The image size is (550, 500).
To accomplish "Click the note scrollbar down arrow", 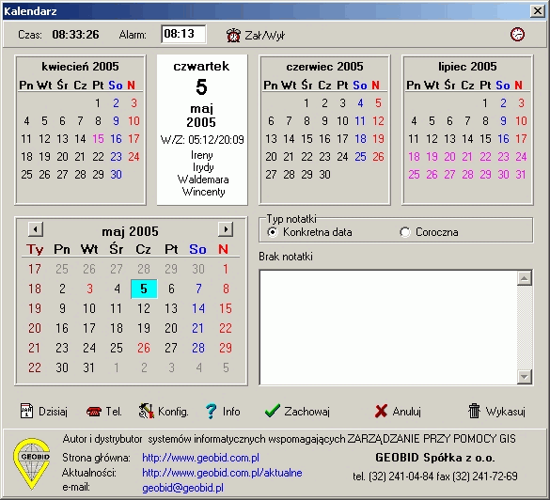I will [525, 377].
